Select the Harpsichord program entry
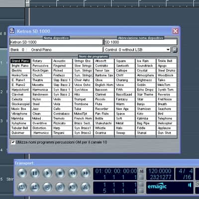This screenshot has height=199, width=199. tap(20, 90)
